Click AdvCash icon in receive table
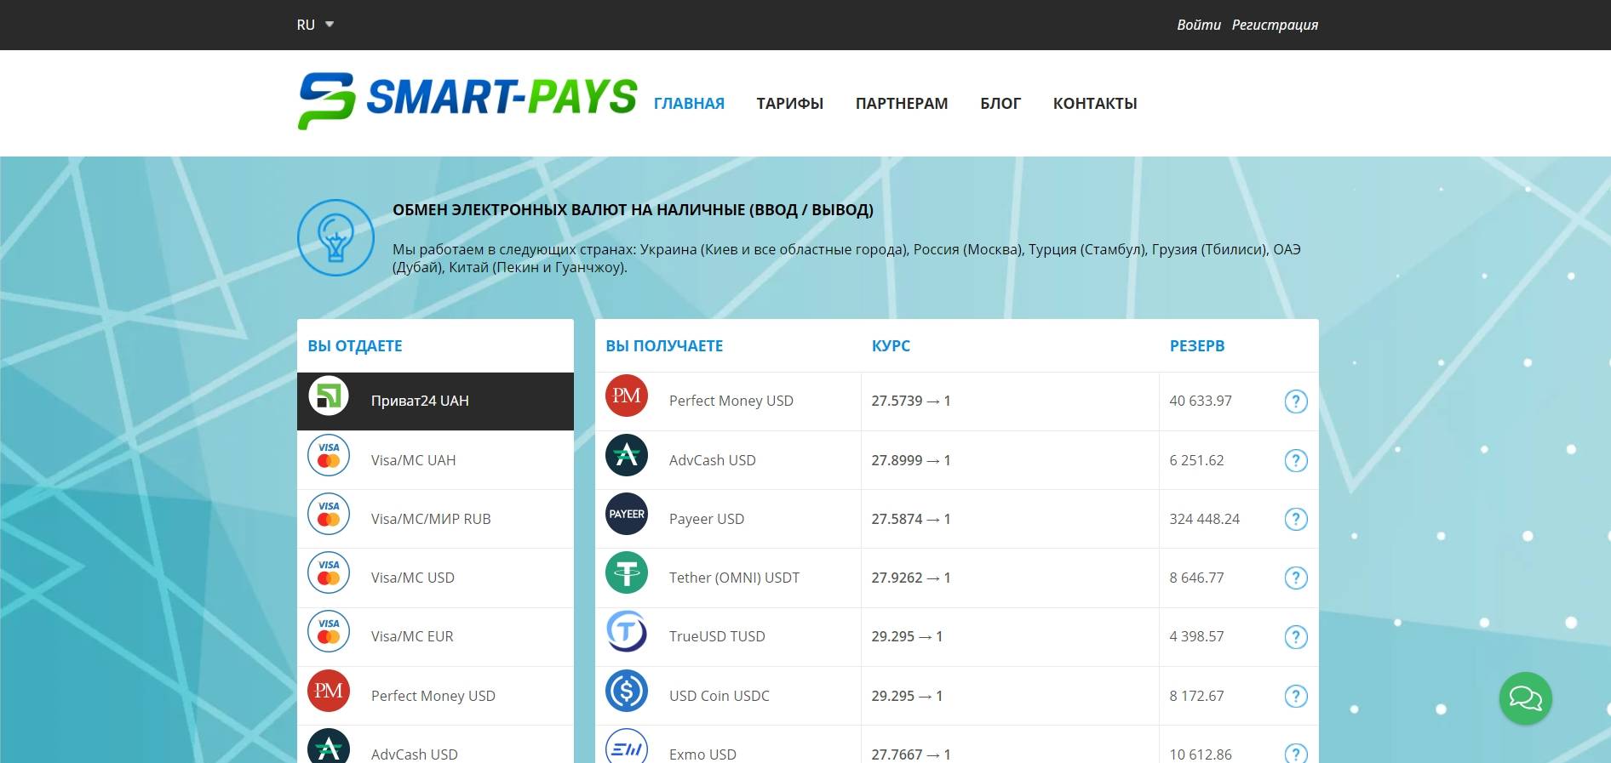The image size is (1611, 763). click(x=627, y=455)
